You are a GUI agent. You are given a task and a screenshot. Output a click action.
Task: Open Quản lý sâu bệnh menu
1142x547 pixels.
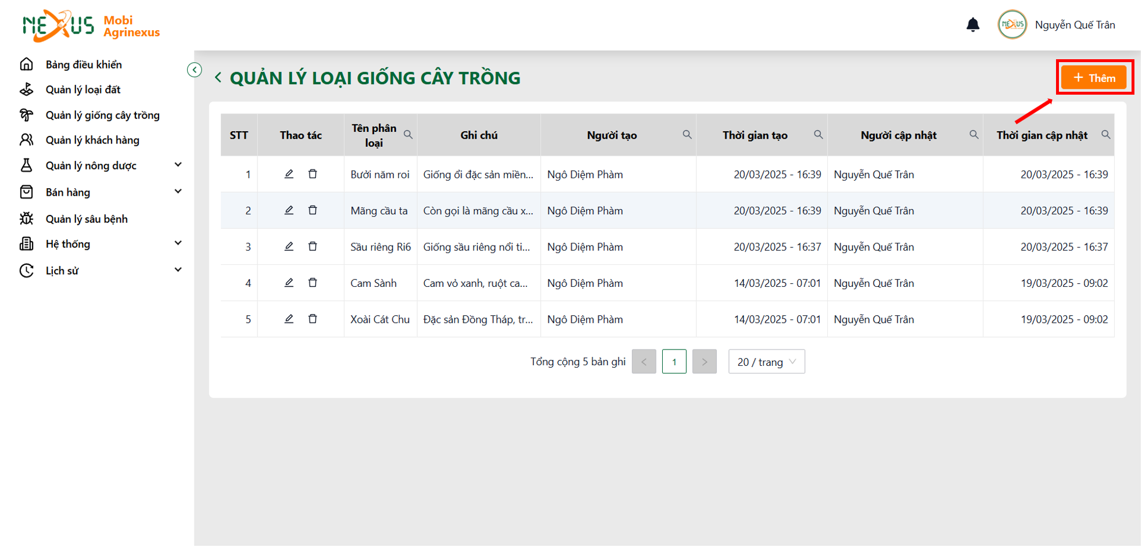pos(87,219)
